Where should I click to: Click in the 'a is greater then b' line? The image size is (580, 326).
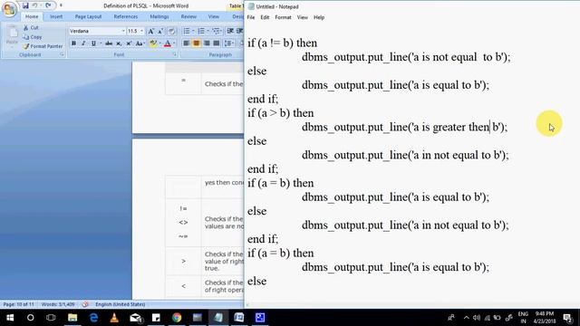(x=405, y=127)
